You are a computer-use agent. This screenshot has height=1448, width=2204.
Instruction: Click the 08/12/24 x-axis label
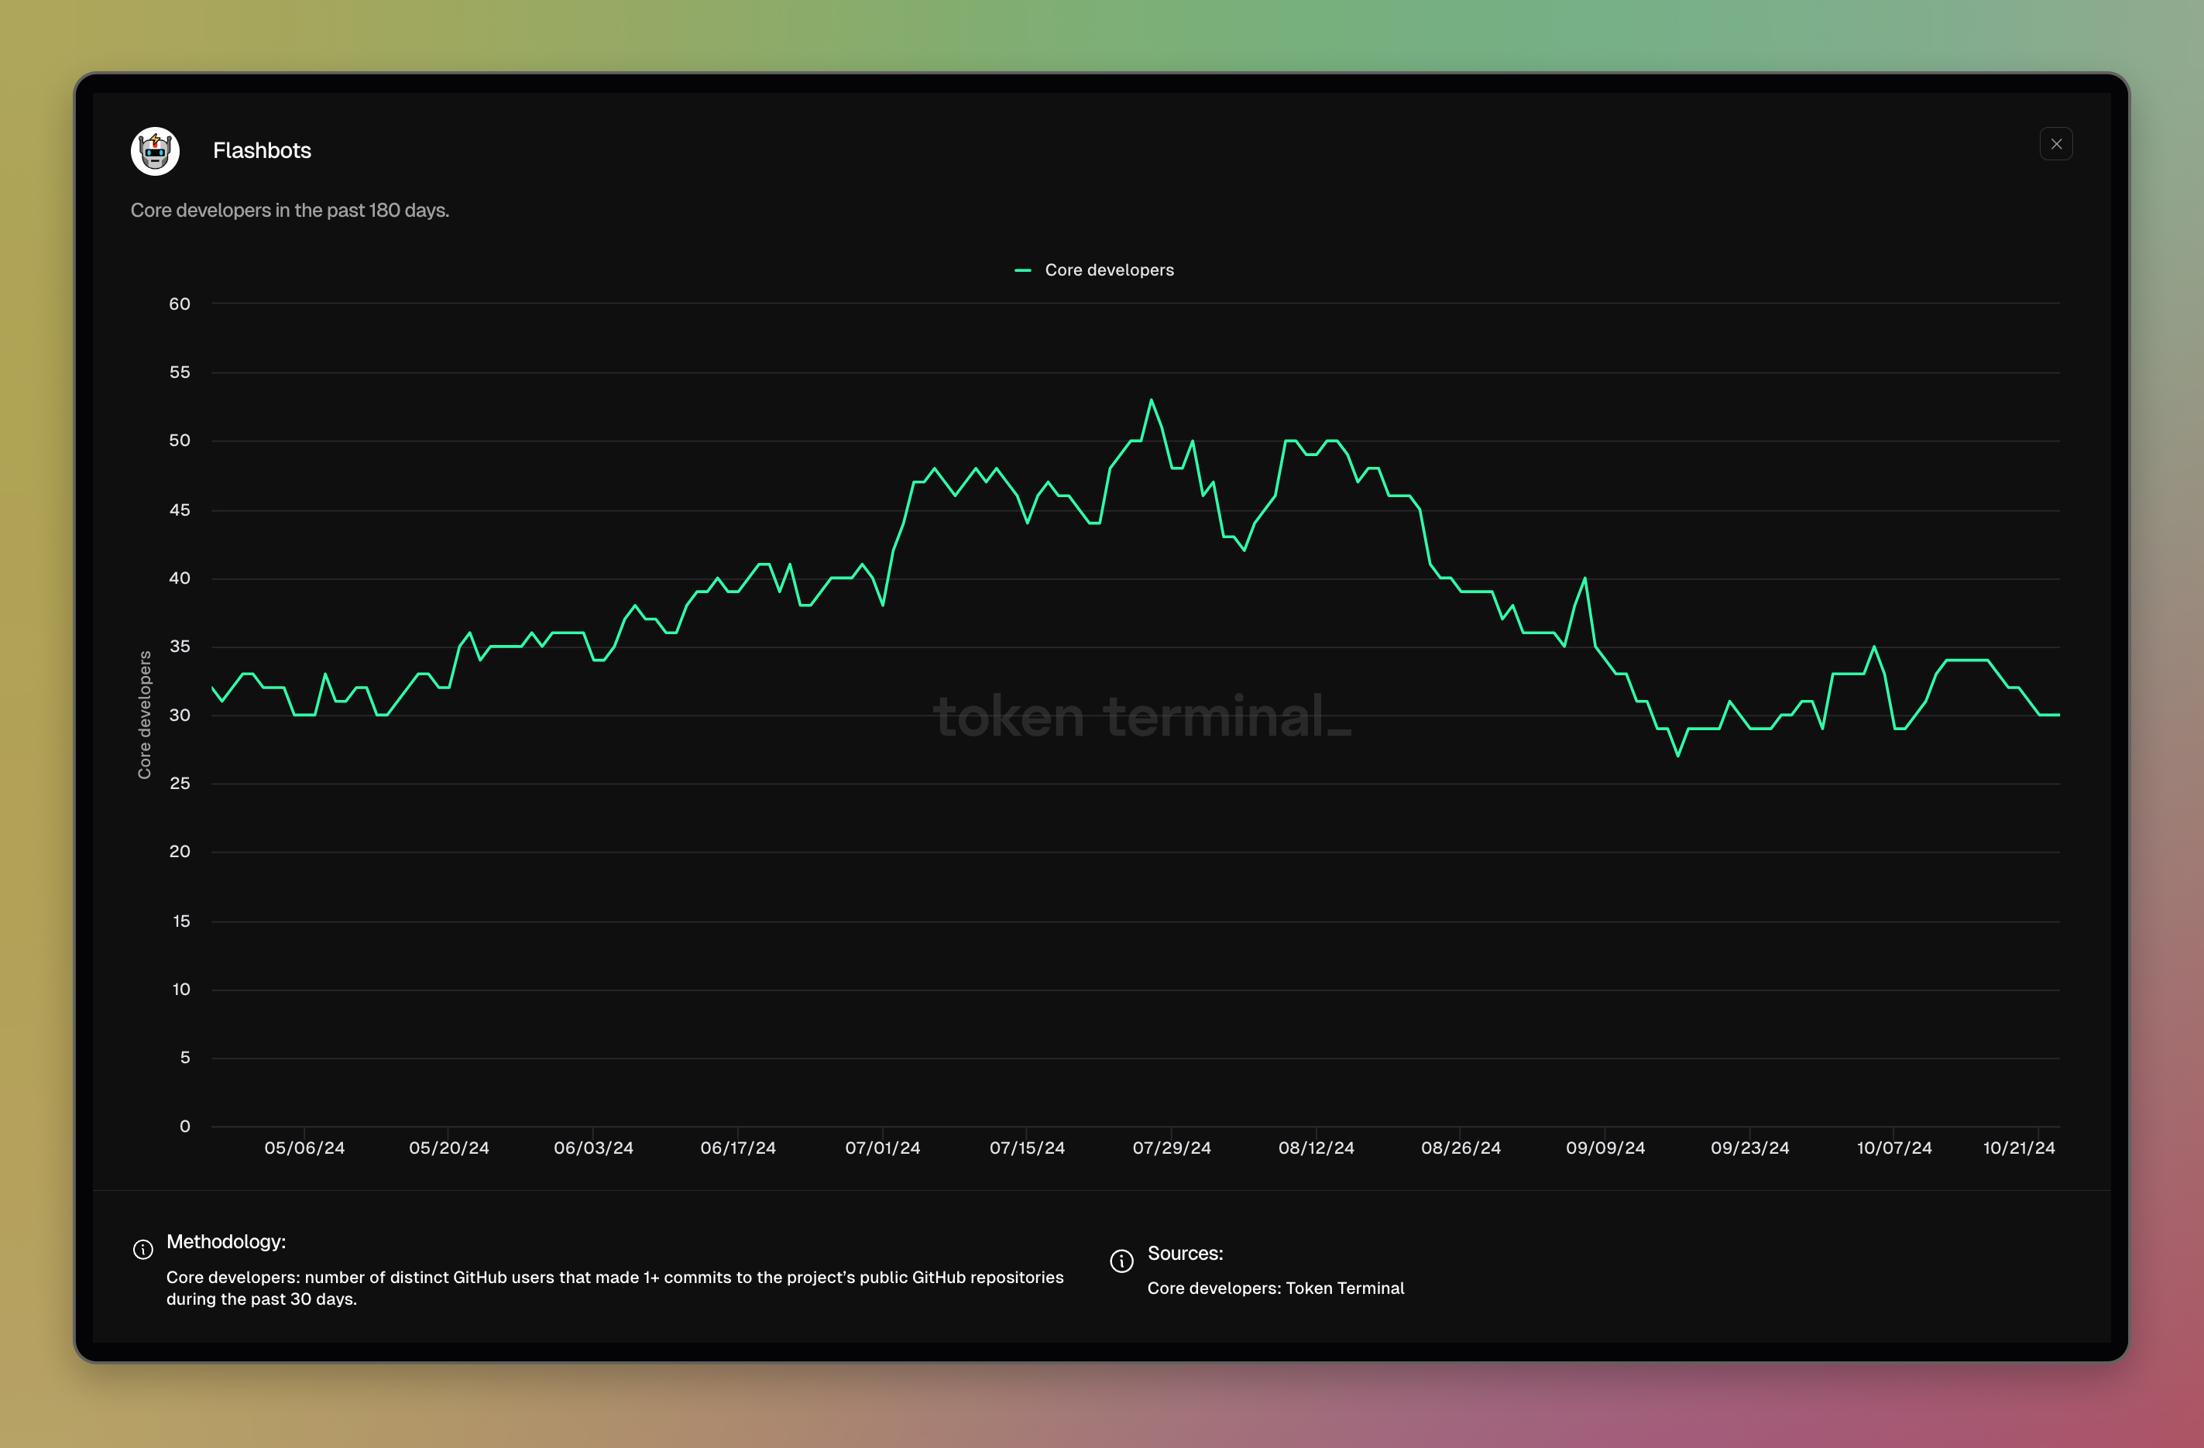click(1316, 1148)
